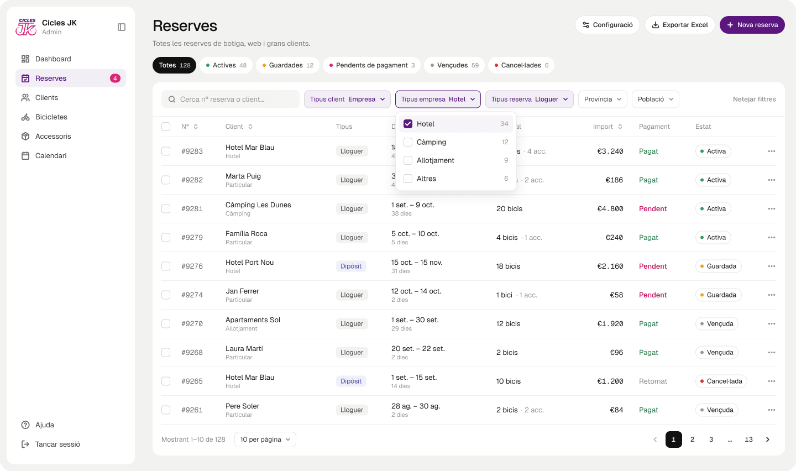Expand the Província dropdown
Viewport: 796px width, 471px height.
pos(603,100)
